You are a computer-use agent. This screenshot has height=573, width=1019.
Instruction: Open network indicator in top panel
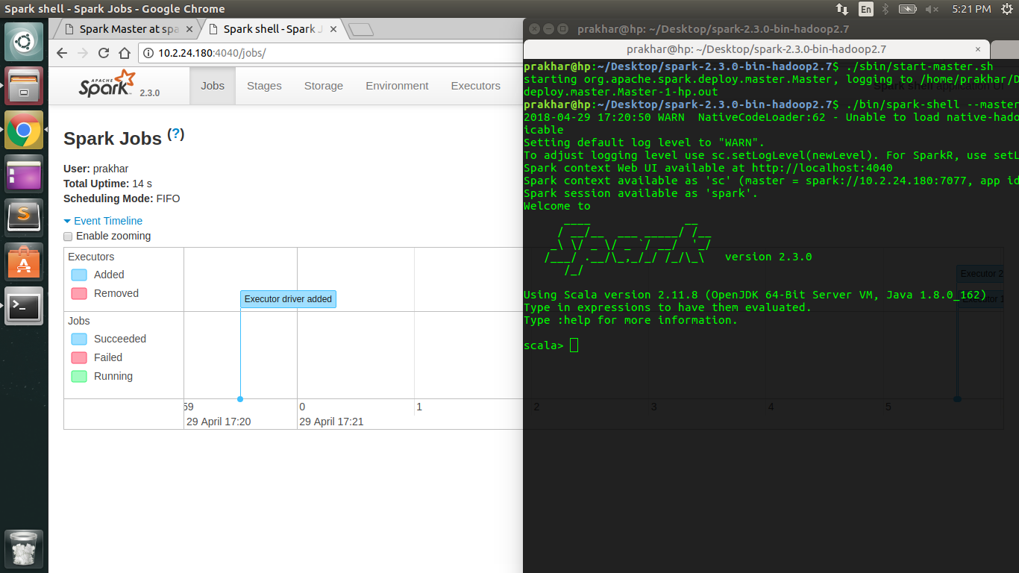(842, 9)
